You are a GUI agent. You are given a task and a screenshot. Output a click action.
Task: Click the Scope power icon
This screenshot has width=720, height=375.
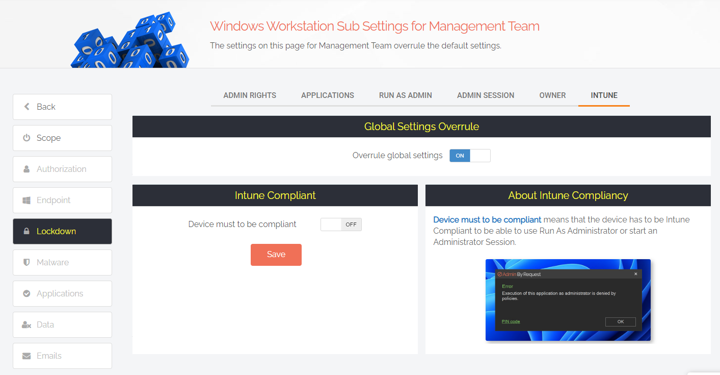[x=26, y=138]
